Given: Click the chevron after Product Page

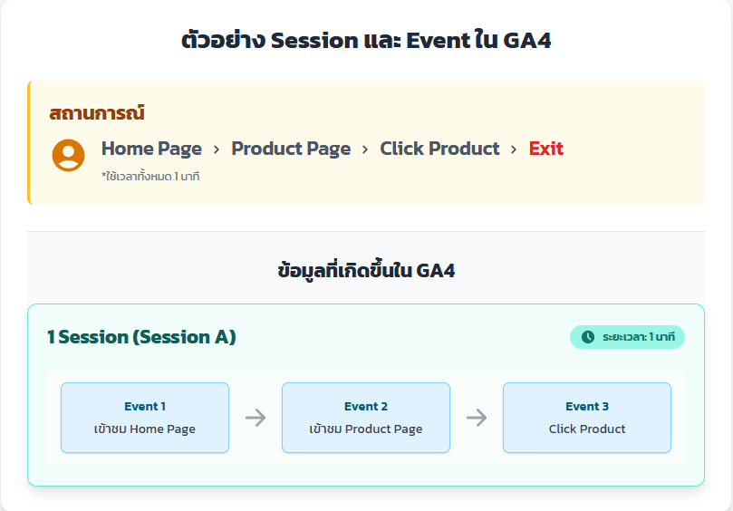Looking at the screenshot, I should [x=365, y=149].
